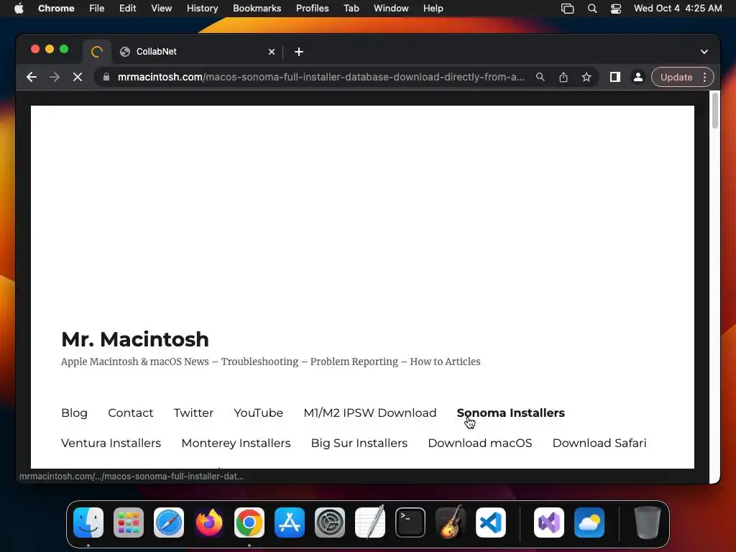The height and width of the screenshot is (552, 736).
Task: Select the CollabNet tab
Action: click(x=197, y=52)
